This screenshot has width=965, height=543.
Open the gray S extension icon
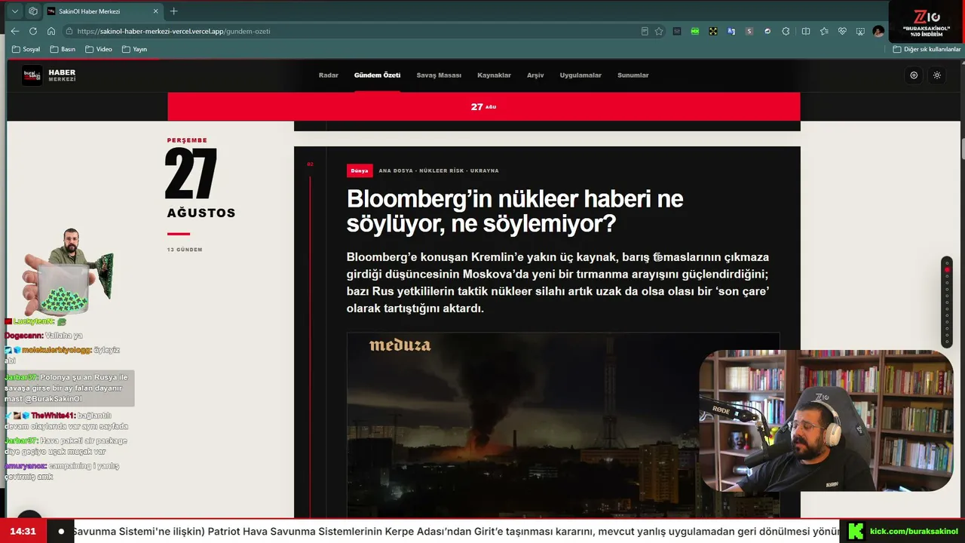pyautogui.click(x=749, y=31)
